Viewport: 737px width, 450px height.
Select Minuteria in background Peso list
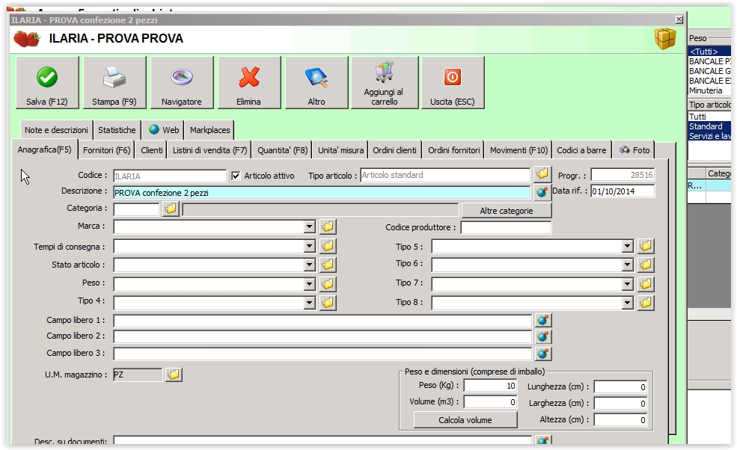706,90
